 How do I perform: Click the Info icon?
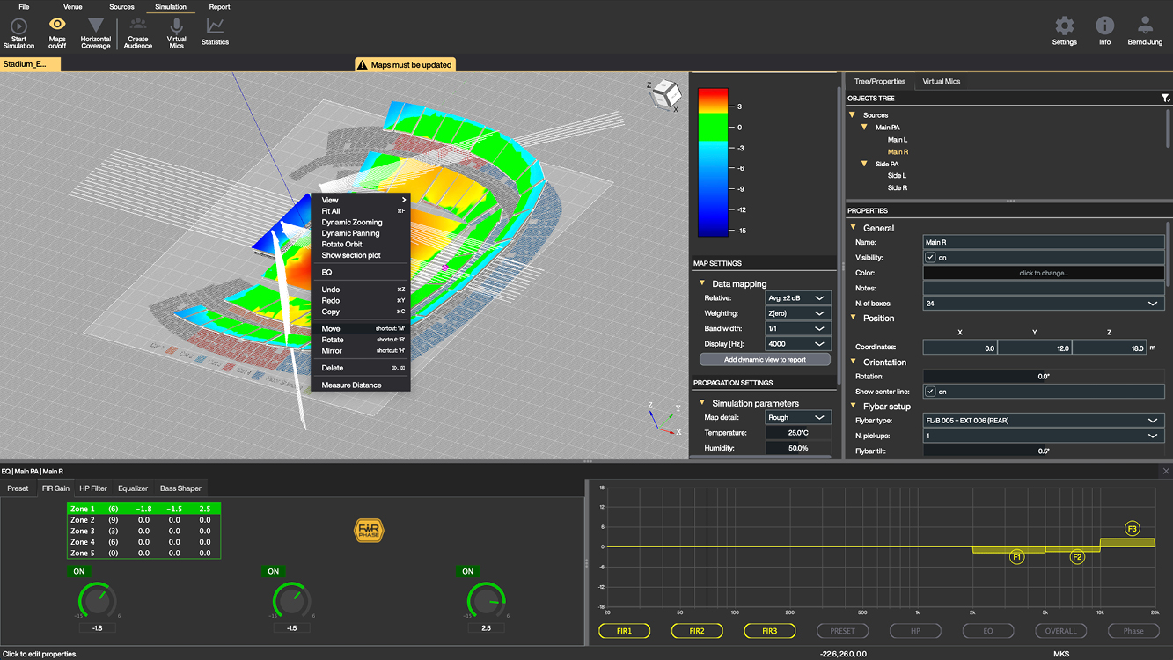(1104, 26)
